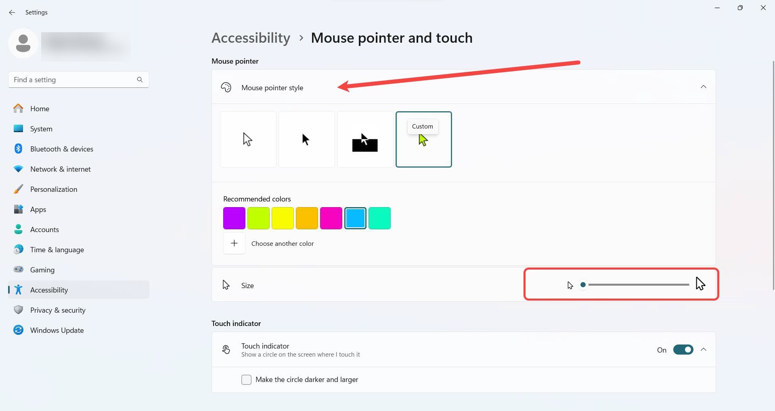
Task: Click the Find a setting search box
Action: click(x=73, y=80)
